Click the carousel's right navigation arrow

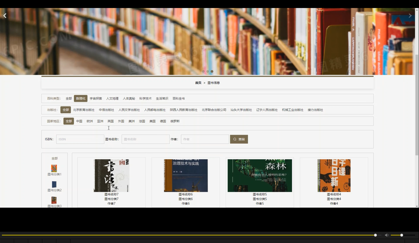click(x=410, y=15)
